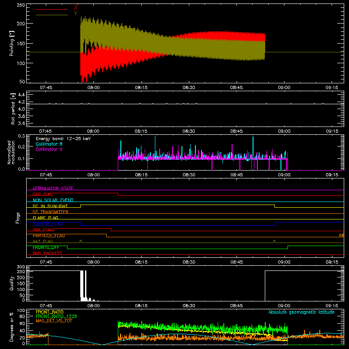Click the 'Normalized modulation' axis title
Image resolution: width=349 pixels, height=349 pixels.
tap(11, 152)
